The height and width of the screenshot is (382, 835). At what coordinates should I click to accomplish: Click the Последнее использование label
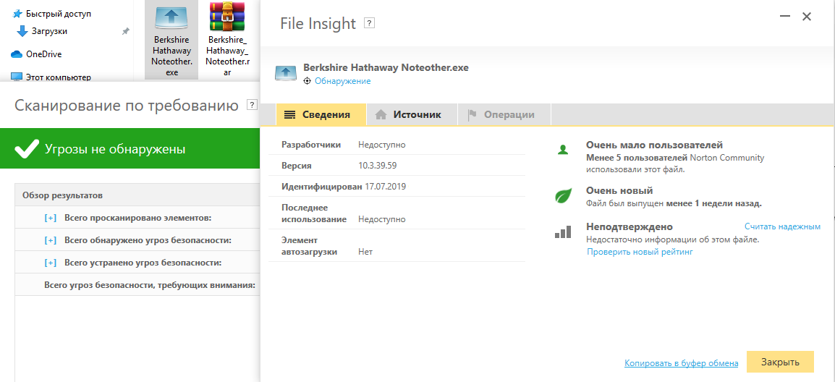(x=314, y=213)
